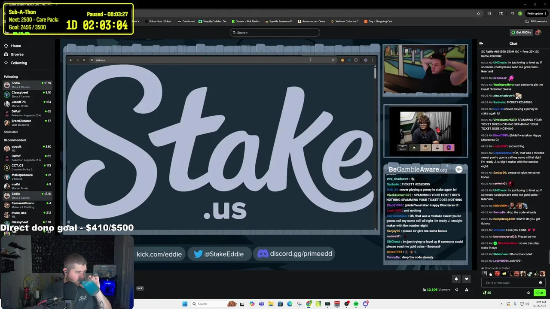Click the Send a message field
The image size is (550, 309).
513,282
